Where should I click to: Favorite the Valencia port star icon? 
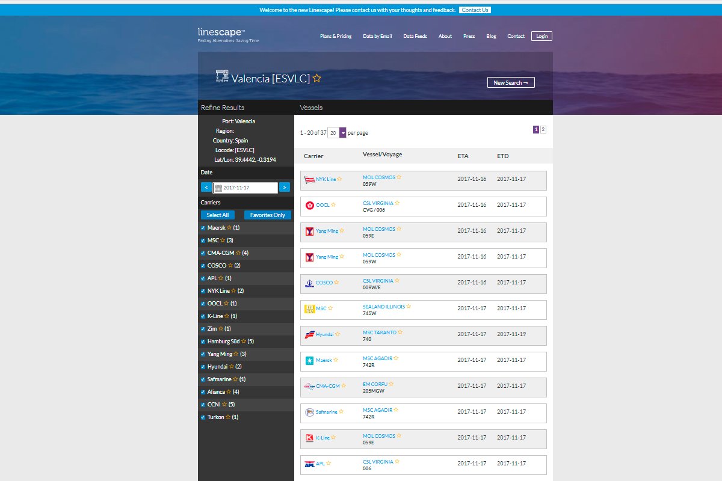point(317,78)
